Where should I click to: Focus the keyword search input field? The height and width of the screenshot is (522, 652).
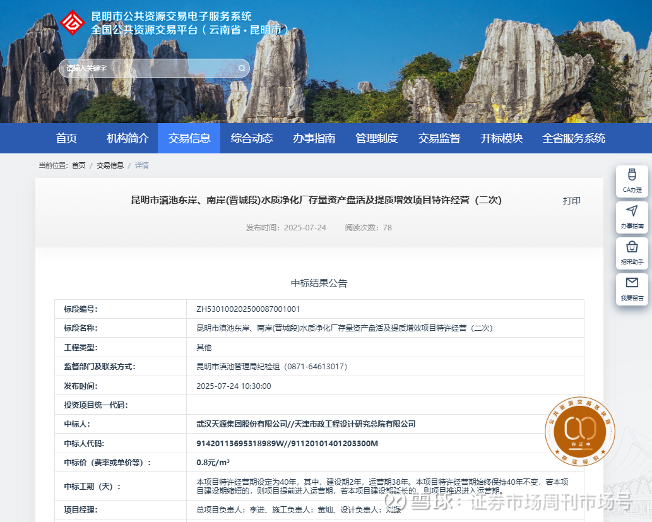tap(154, 68)
